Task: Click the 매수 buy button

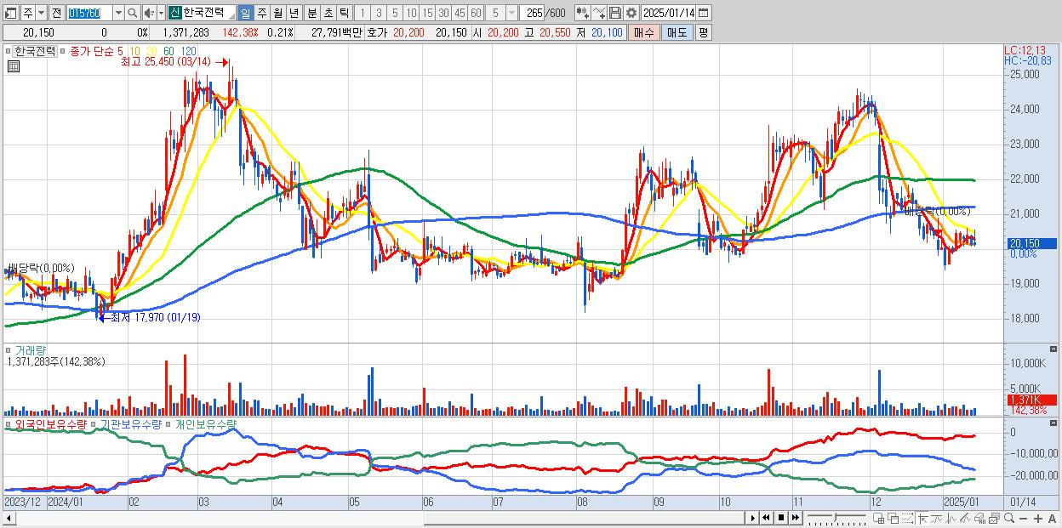Action: pos(644,32)
